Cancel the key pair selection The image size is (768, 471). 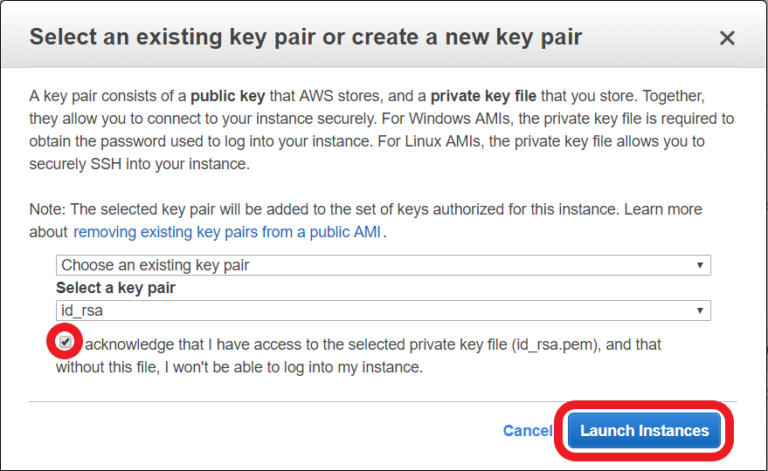[x=527, y=431]
